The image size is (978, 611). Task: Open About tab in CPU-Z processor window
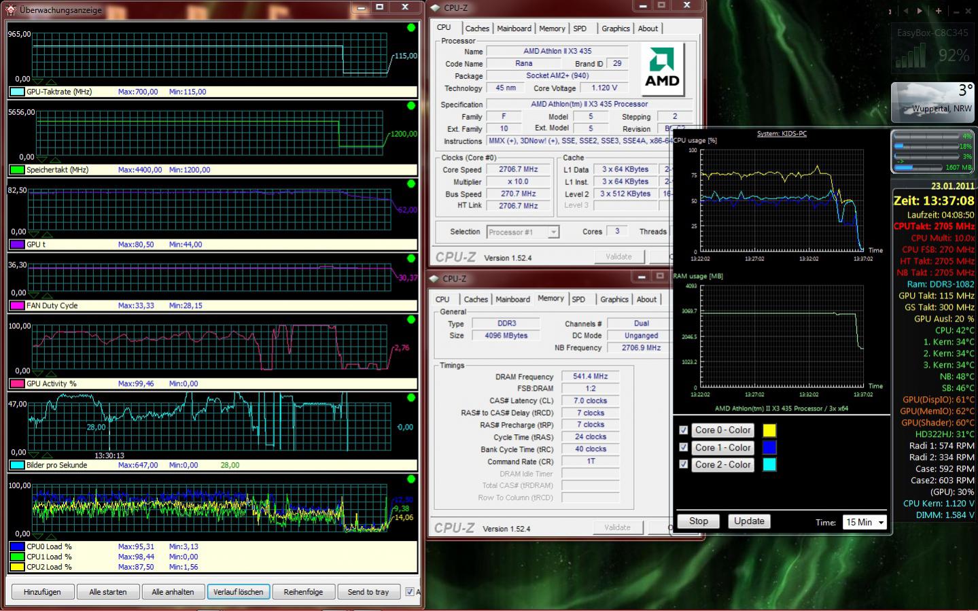(x=648, y=29)
